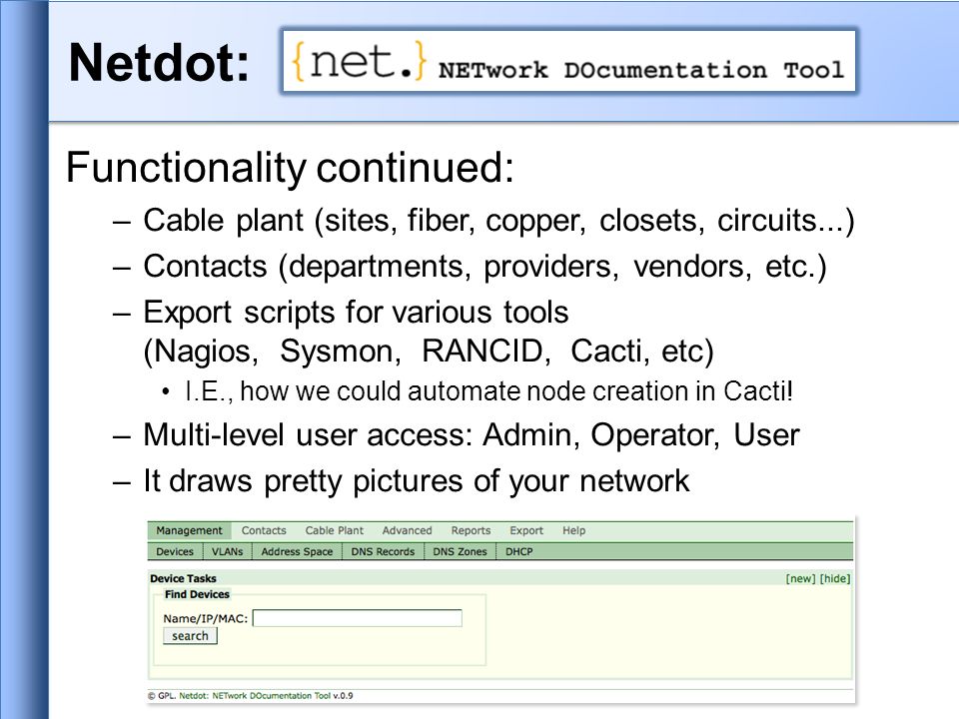Open the Export menu
959x719 pixels.
pos(526,530)
